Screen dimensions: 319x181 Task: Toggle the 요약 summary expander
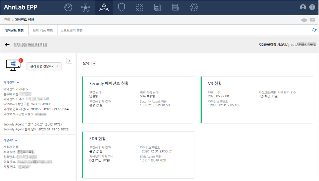pos(94,63)
